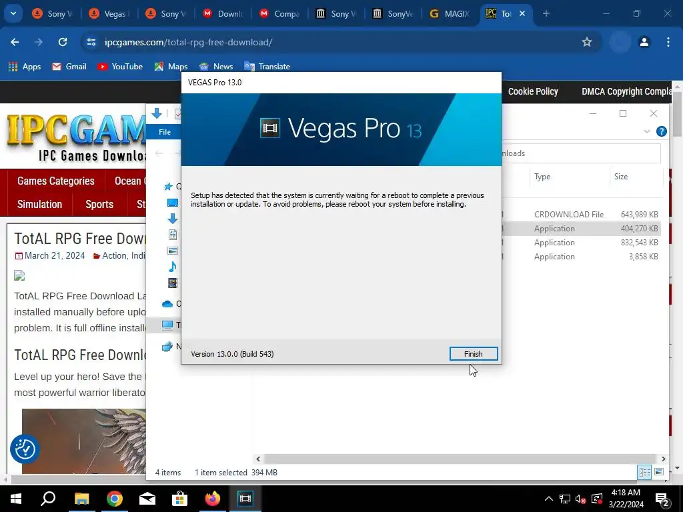Viewport: 683px width, 512px height.
Task: Open Chrome from the taskbar
Action: click(x=115, y=499)
